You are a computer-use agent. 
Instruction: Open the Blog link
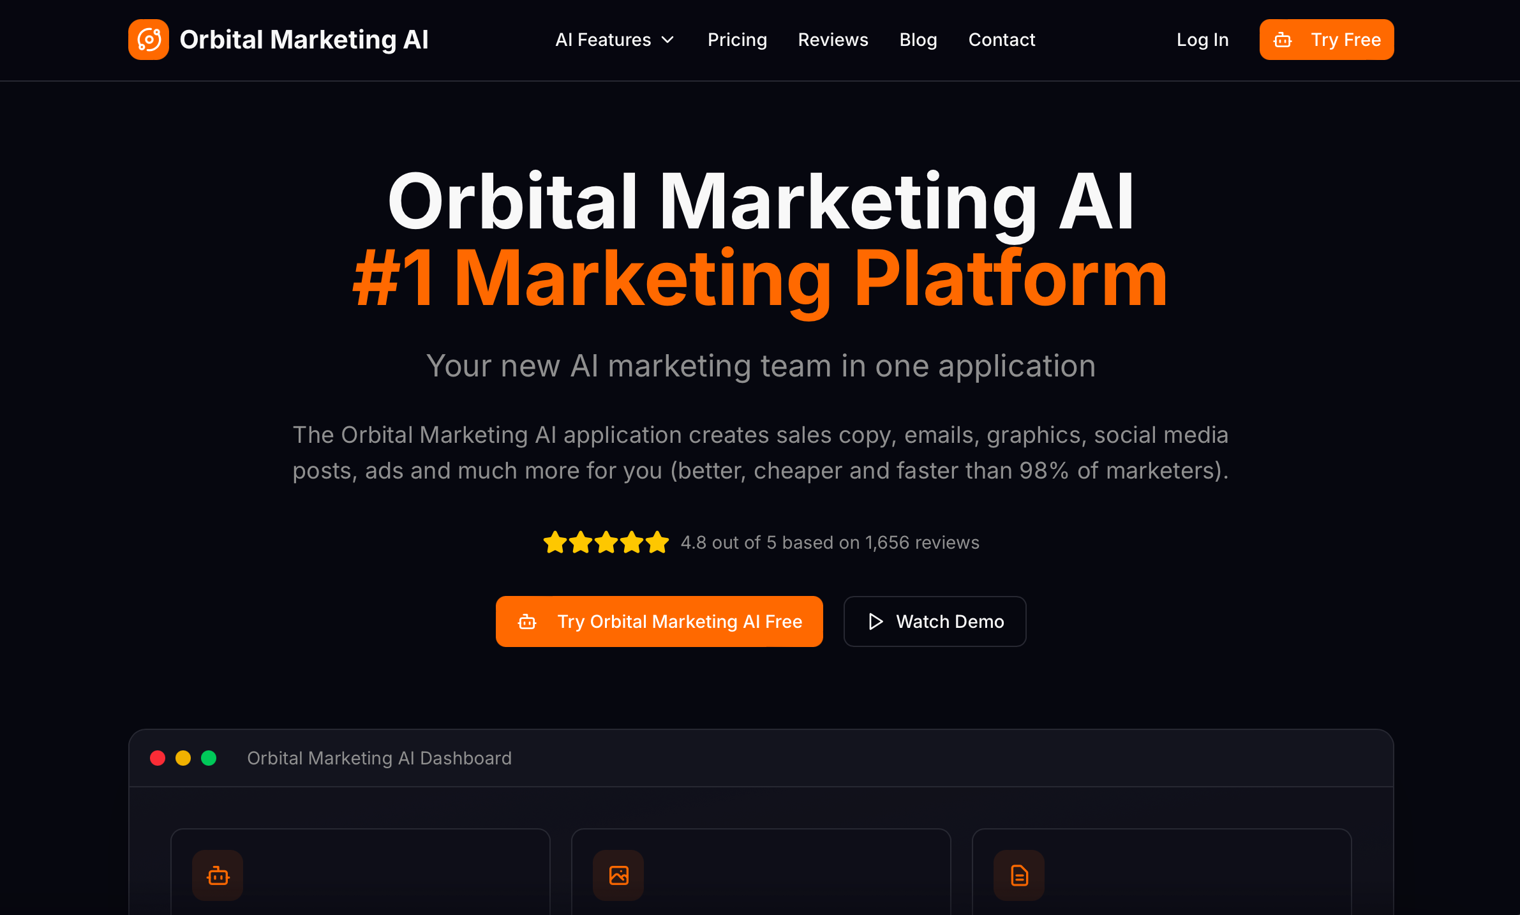(x=918, y=40)
